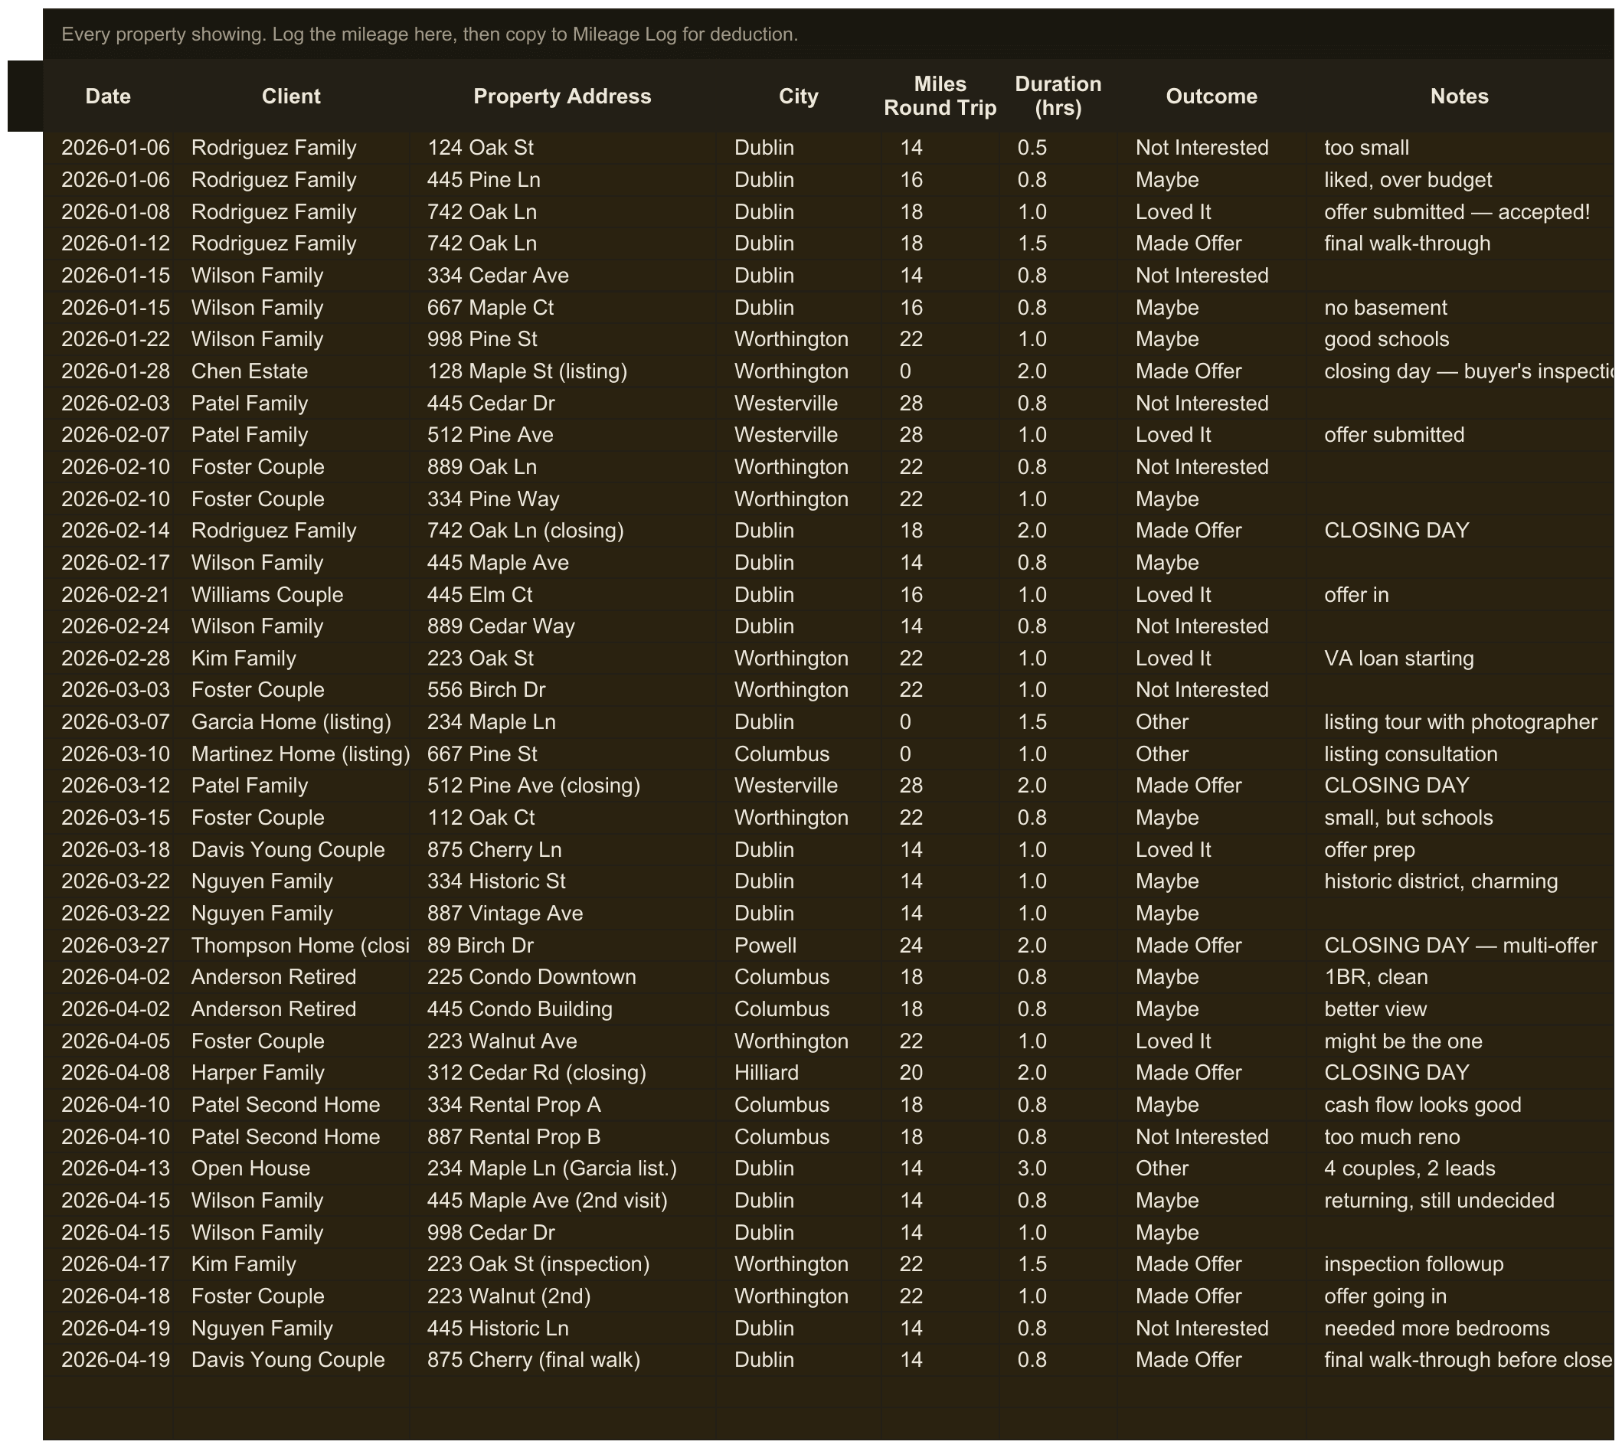
Task: Select cell '334 Historic St'
Action: pyautogui.click(x=562, y=881)
